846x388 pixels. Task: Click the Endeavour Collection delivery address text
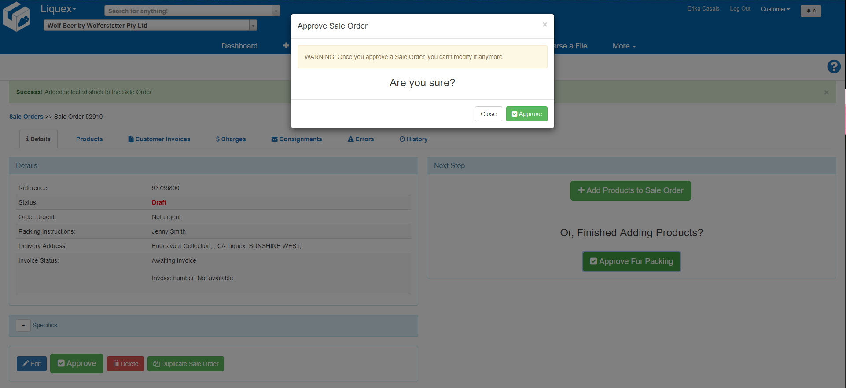[x=226, y=246]
